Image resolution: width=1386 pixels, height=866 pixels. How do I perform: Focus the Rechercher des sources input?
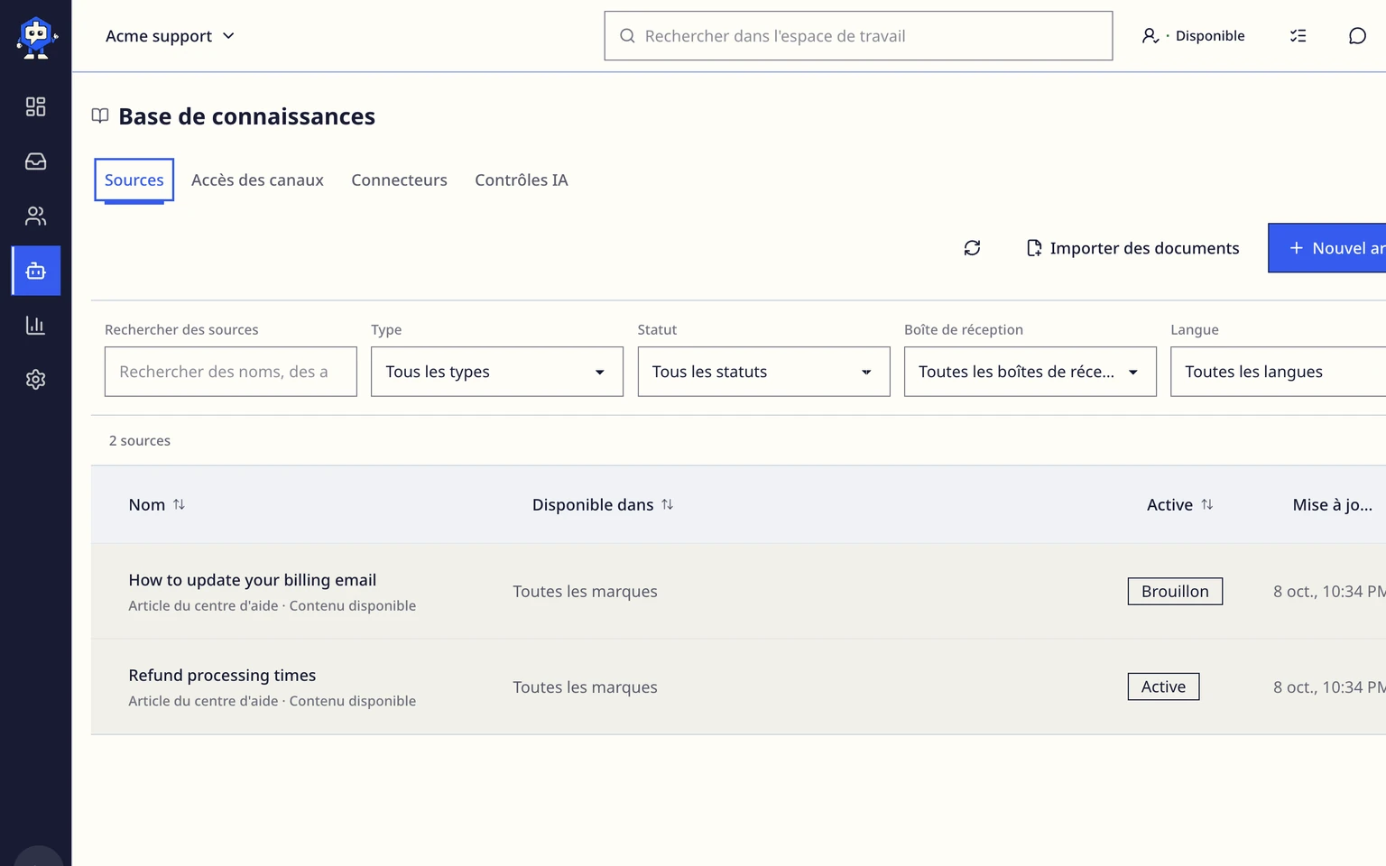tap(231, 372)
